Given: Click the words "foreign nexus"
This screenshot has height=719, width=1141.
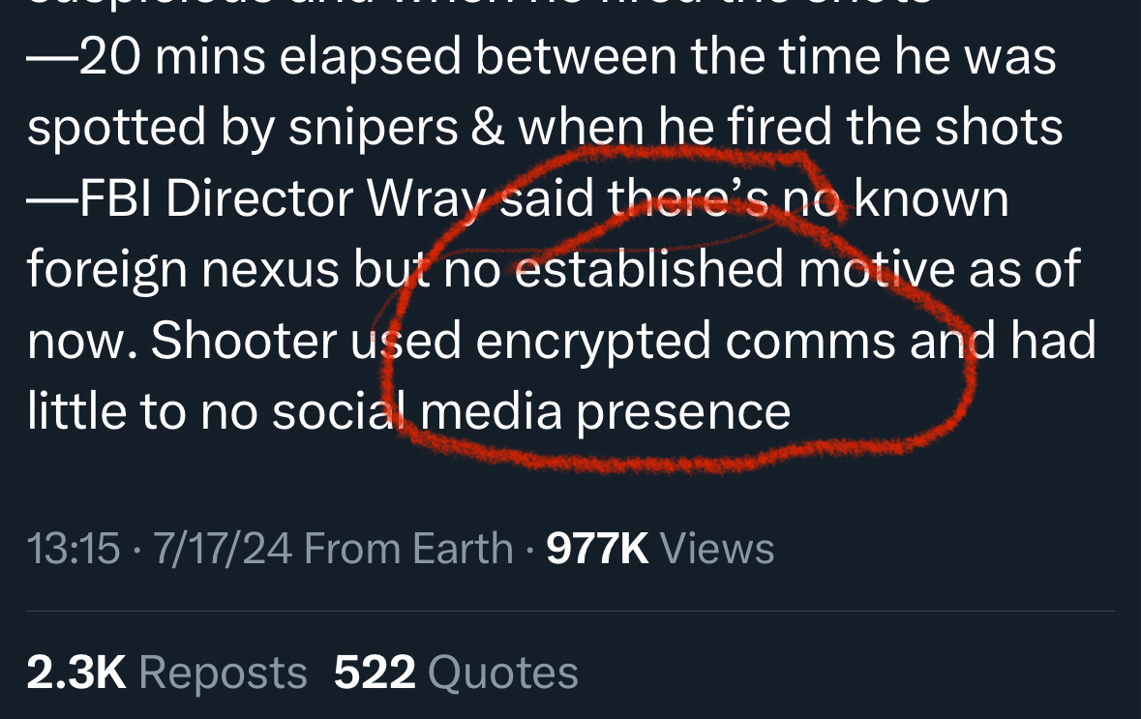Looking at the screenshot, I should tap(183, 272).
